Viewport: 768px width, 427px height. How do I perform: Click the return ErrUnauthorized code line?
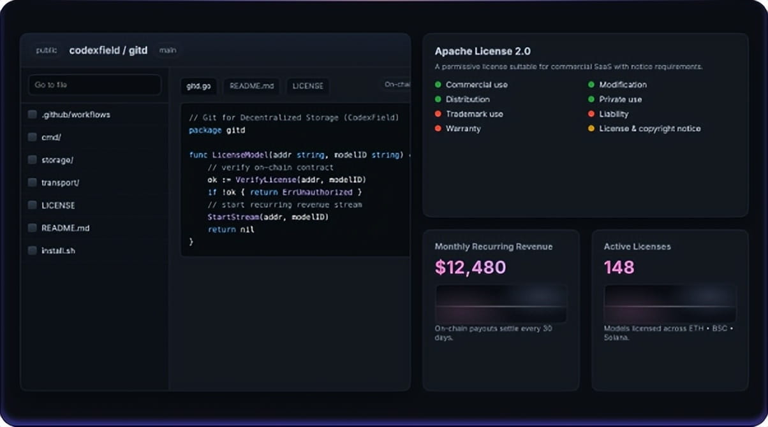pos(284,192)
